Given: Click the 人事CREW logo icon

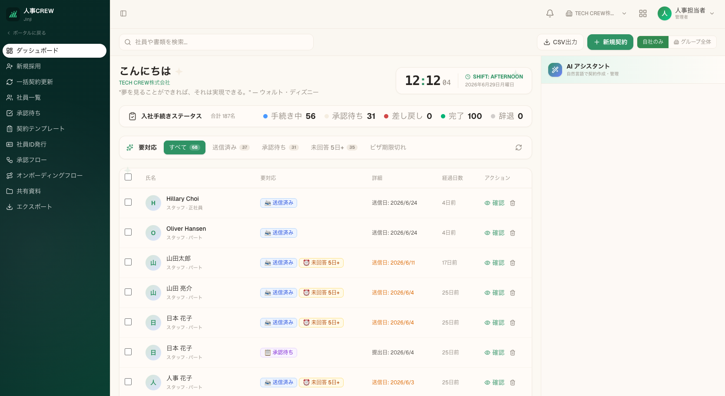Looking at the screenshot, I should point(13,14).
